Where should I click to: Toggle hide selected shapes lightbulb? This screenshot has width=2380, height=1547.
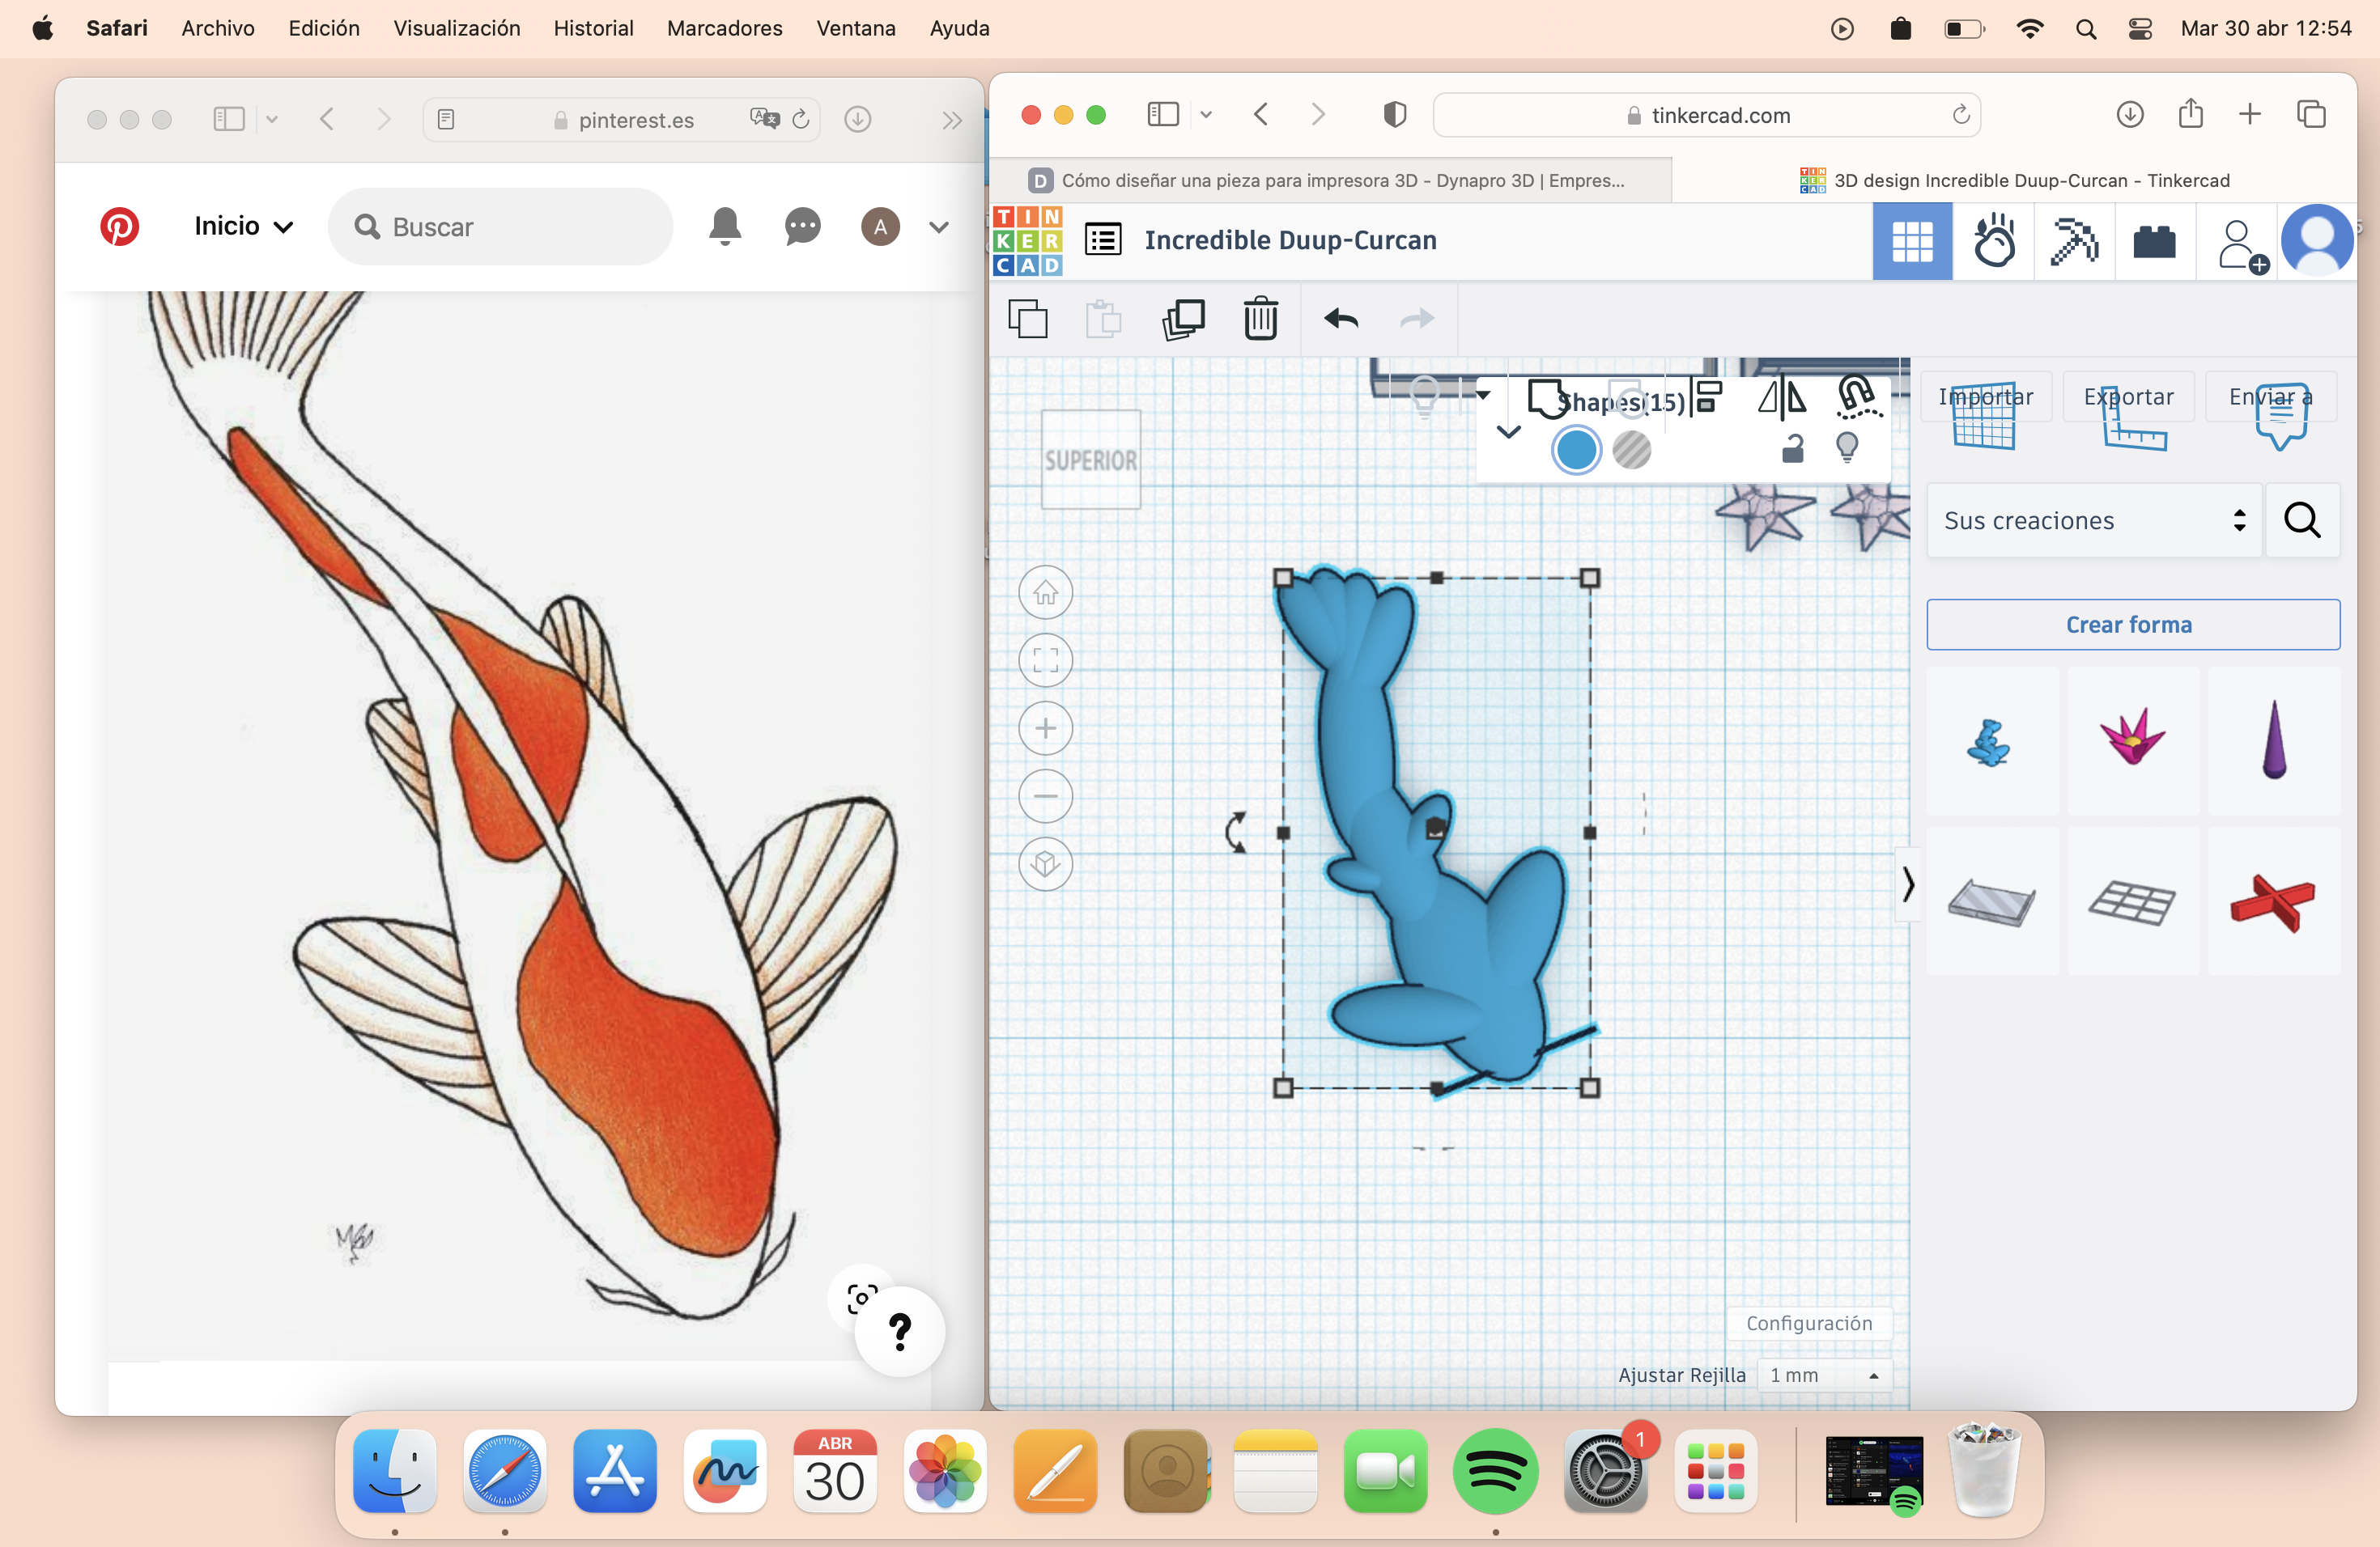[1847, 447]
